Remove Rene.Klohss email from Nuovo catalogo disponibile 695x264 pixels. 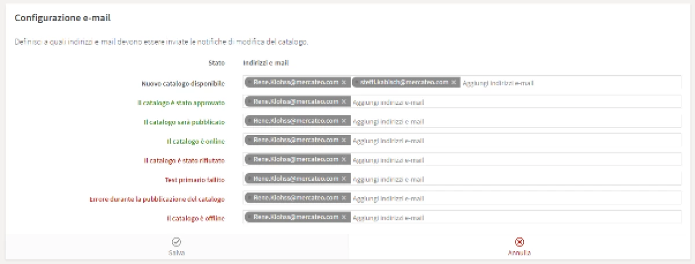[x=343, y=83]
